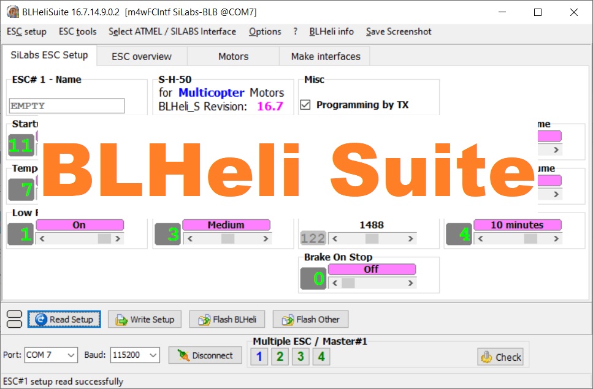
Task: Click the Multicopter text in S-H-50 box
Action: pos(212,93)
